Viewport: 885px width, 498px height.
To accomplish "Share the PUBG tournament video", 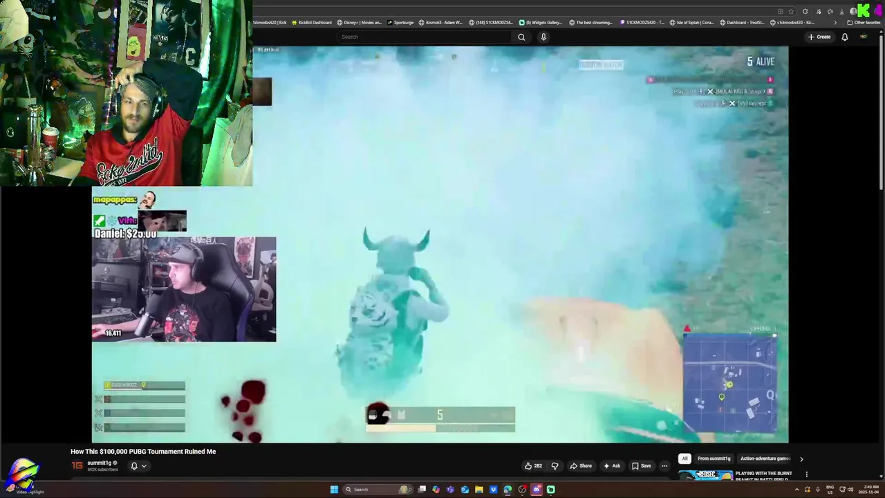I will coord(581,465).
